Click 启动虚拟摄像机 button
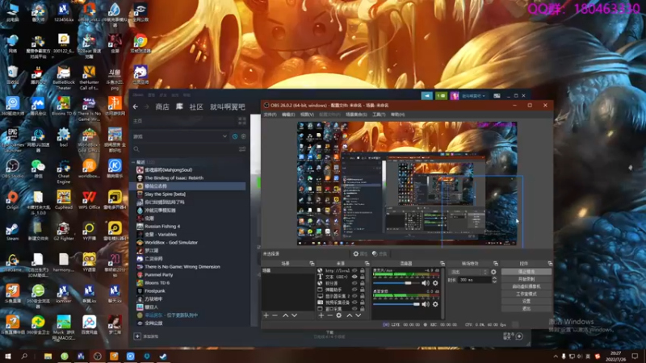Image resolution: width=646 pixels, height=363 pixels. click(526, 286)
